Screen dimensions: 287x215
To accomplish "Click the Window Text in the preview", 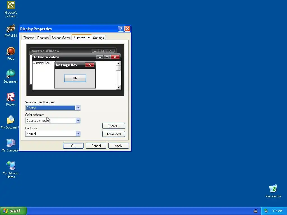I will [x=41, y=63].
